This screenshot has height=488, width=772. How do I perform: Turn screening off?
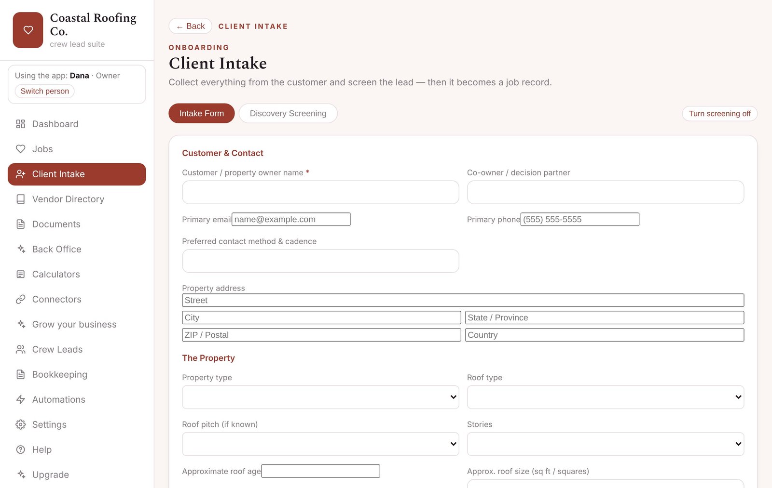[x=719, y=114]
